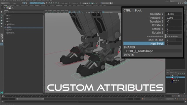This screenshot has width=187, height=105.
Task: Click the Play forwards button
Action: pos(180,96)
